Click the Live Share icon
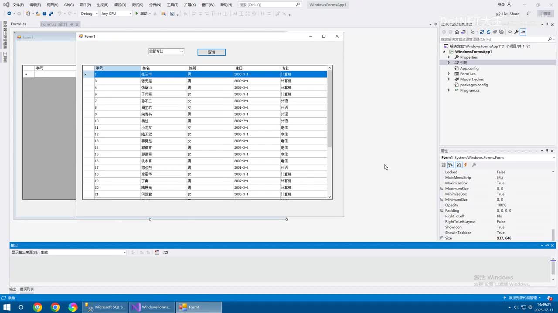Image resolution: width=558 pixels, height=313 pixels. pyautogui.click(x=498, y=14)
